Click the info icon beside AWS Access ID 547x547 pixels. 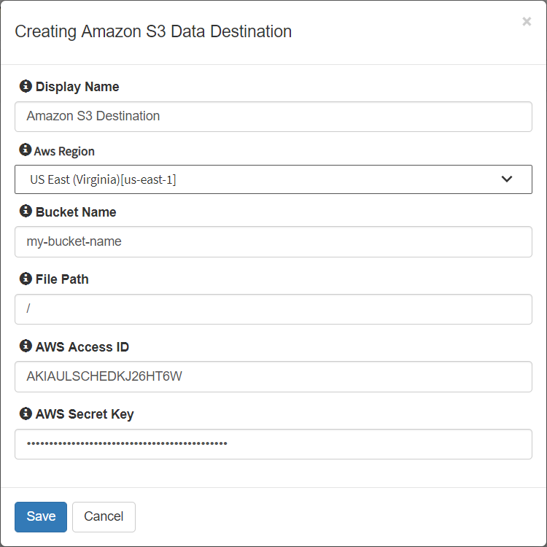tap(26, 346)
